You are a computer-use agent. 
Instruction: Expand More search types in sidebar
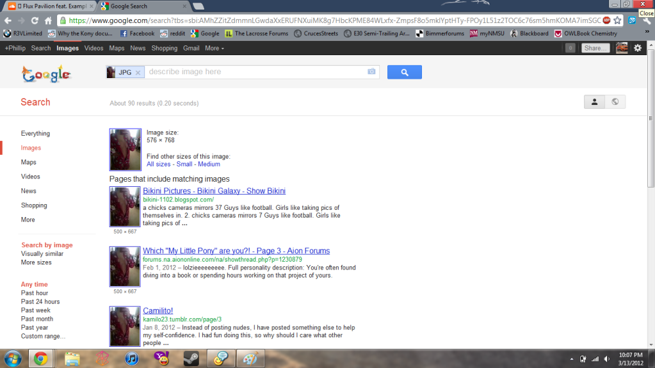(28, 220)
